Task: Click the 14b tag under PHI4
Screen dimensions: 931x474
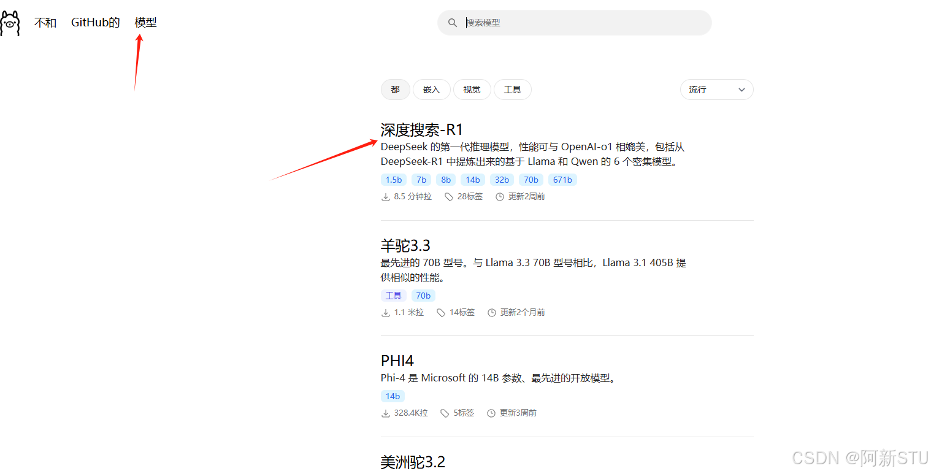Action: tap(393, 396)
